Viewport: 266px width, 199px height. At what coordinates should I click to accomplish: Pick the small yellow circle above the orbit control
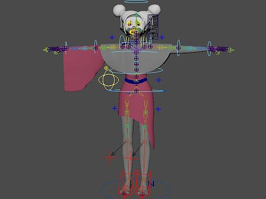coord(106,68)
